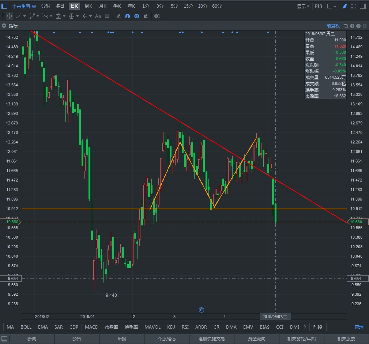Switch to 分时 intraday view
Viewport: 369px width, 344px height.
[x=46, y=6]
